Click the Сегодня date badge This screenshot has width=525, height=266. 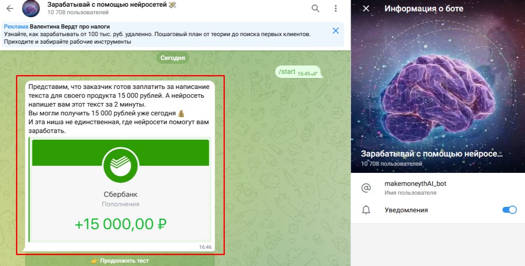(x=173, y=58)
